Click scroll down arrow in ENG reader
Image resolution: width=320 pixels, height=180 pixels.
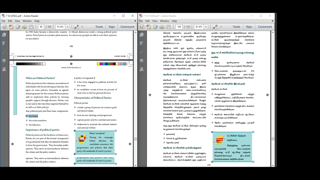[x=135, y=165]
